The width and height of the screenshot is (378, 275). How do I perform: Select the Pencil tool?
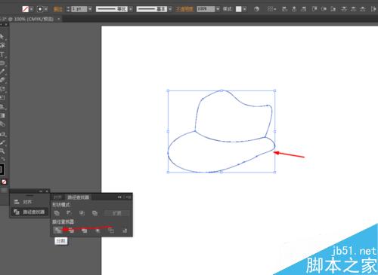click(2, 72)
